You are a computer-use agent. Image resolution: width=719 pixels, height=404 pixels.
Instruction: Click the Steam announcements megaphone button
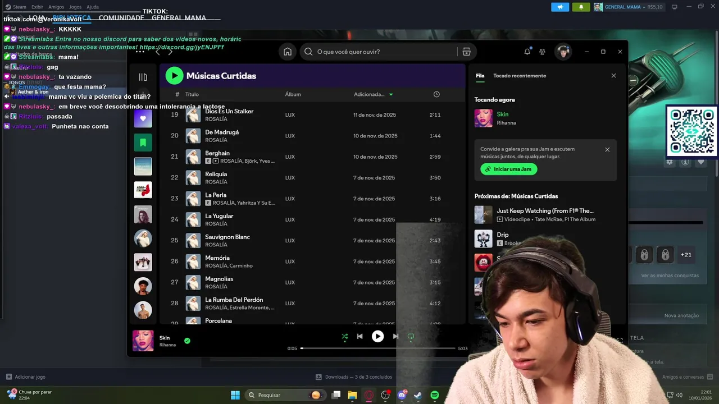pyautogui.click(x=560, y=7)
